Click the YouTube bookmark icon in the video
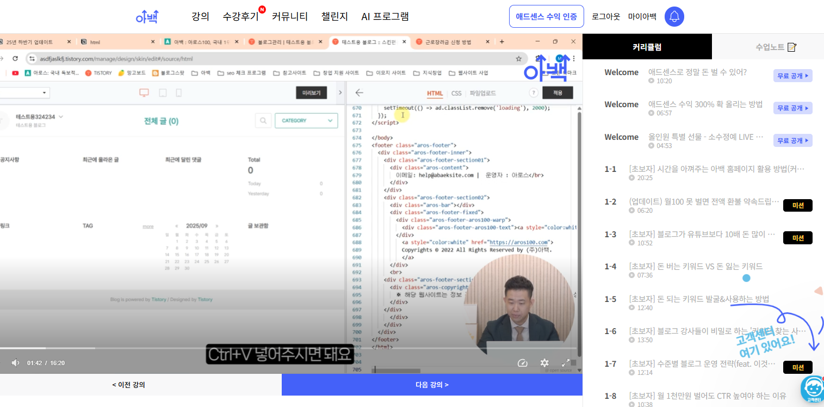 point(15,73)
